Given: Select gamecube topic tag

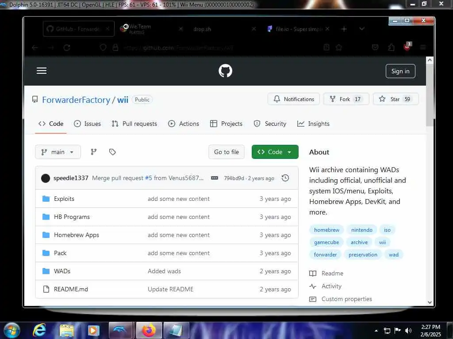Looking at the screenshot, I should (326, 242).
